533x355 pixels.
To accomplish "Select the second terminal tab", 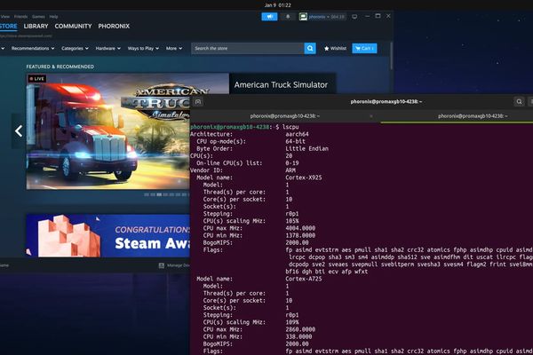I will pos(473,116).
